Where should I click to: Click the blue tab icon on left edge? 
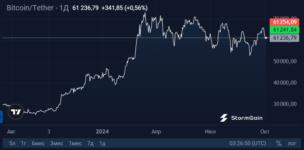1,117
